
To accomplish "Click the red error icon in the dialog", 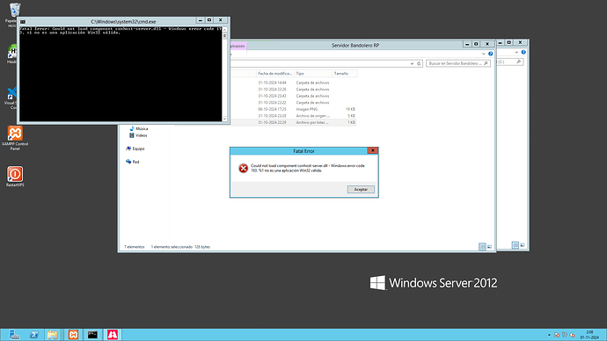I will [x=243, y=168].
